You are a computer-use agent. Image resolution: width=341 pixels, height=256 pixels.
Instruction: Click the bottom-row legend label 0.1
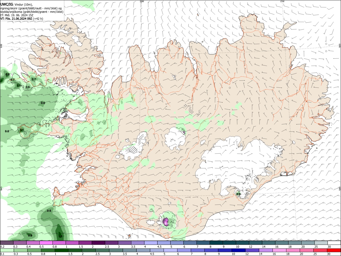tap(2, 254)
